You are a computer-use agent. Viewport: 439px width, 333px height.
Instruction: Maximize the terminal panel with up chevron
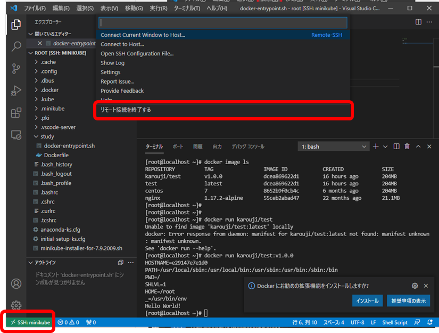pyautogui.click(x=418, y=147)
